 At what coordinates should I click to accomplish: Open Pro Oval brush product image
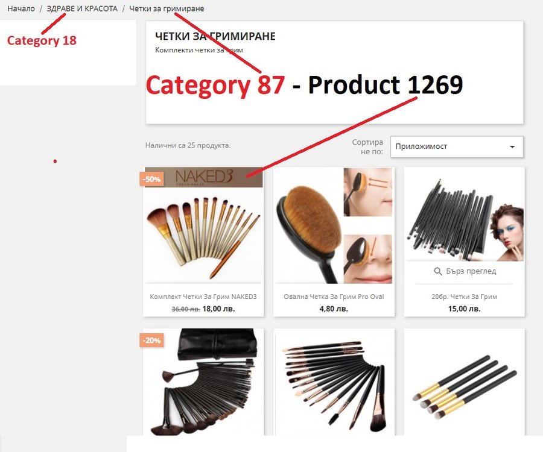point(334,225)
